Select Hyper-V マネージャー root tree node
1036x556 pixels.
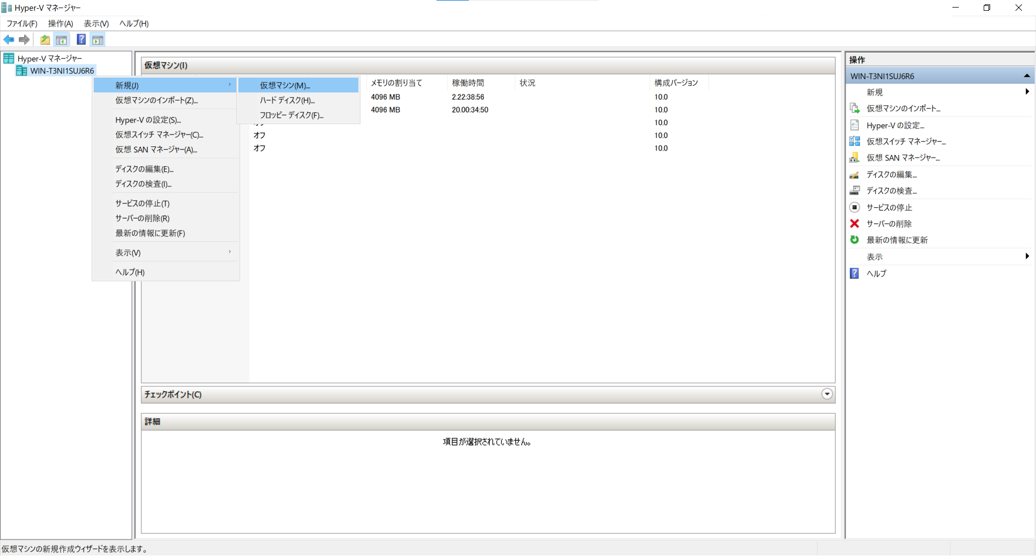click(x=50, y=58)
